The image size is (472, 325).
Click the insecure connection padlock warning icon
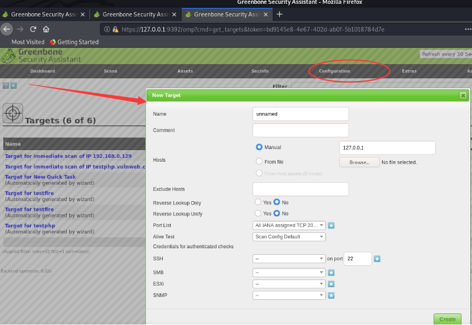pos(115,29)
